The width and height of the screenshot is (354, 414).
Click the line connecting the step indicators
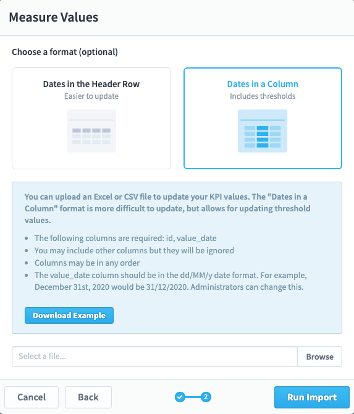point(193,397)
